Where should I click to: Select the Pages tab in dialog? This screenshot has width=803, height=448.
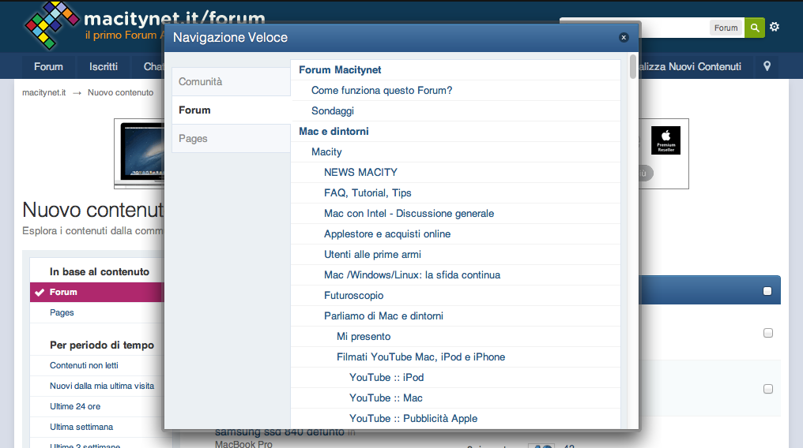point(231,139)
